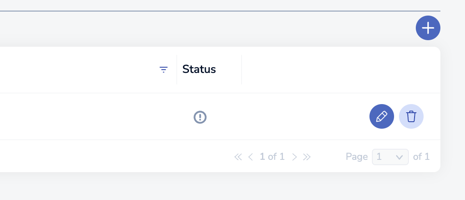Click the blank header cell above the action buttons
The image size is (465, 200).
click(x=340, y=70)
